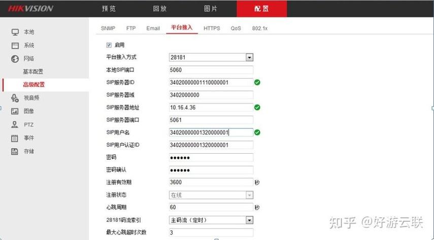Click the 秒 unit beside 心跳周期
The image size is (434, 240).
click(x=257, y=208)
